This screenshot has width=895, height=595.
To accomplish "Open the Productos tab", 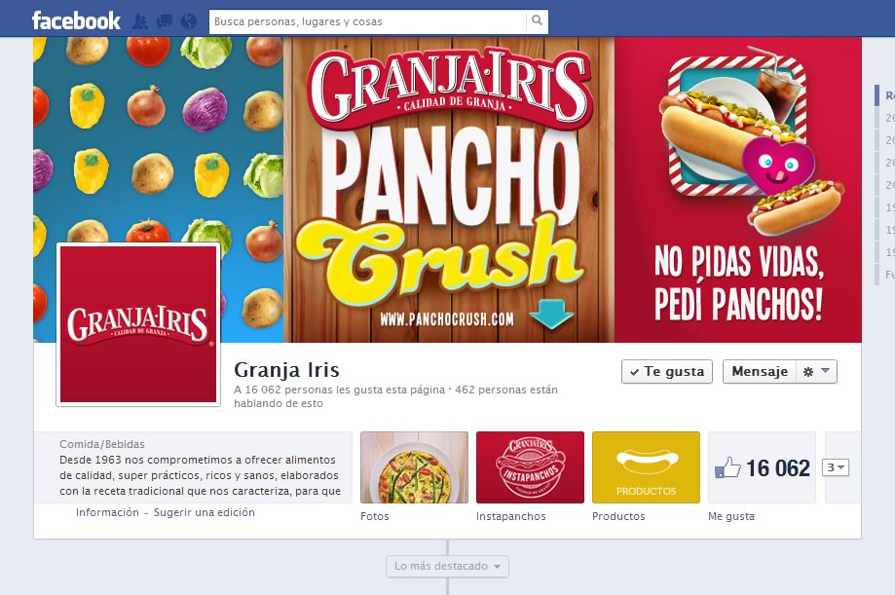I will tap(646, 467).
